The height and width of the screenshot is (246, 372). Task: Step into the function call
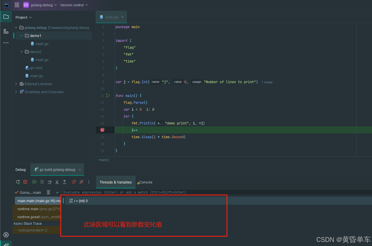57,182
